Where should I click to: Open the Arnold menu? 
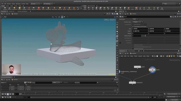pos(23,4)
